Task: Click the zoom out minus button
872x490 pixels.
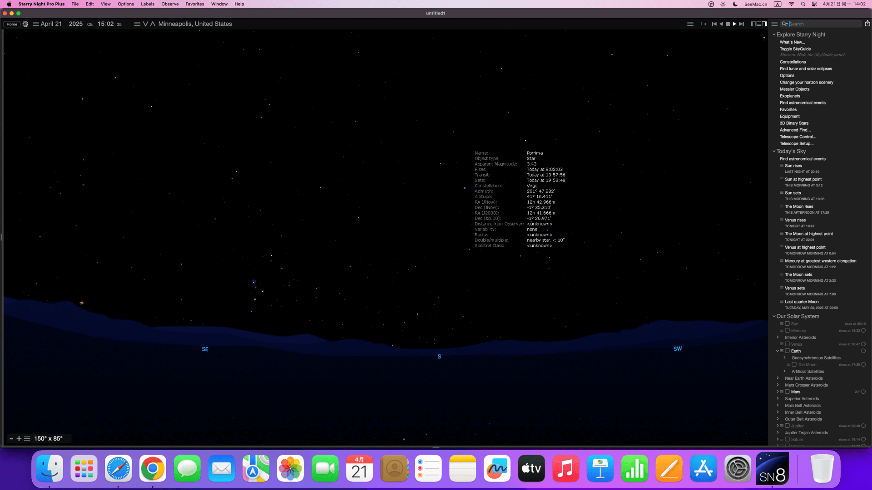Action: pyautogui.click(x=11, y=439)
